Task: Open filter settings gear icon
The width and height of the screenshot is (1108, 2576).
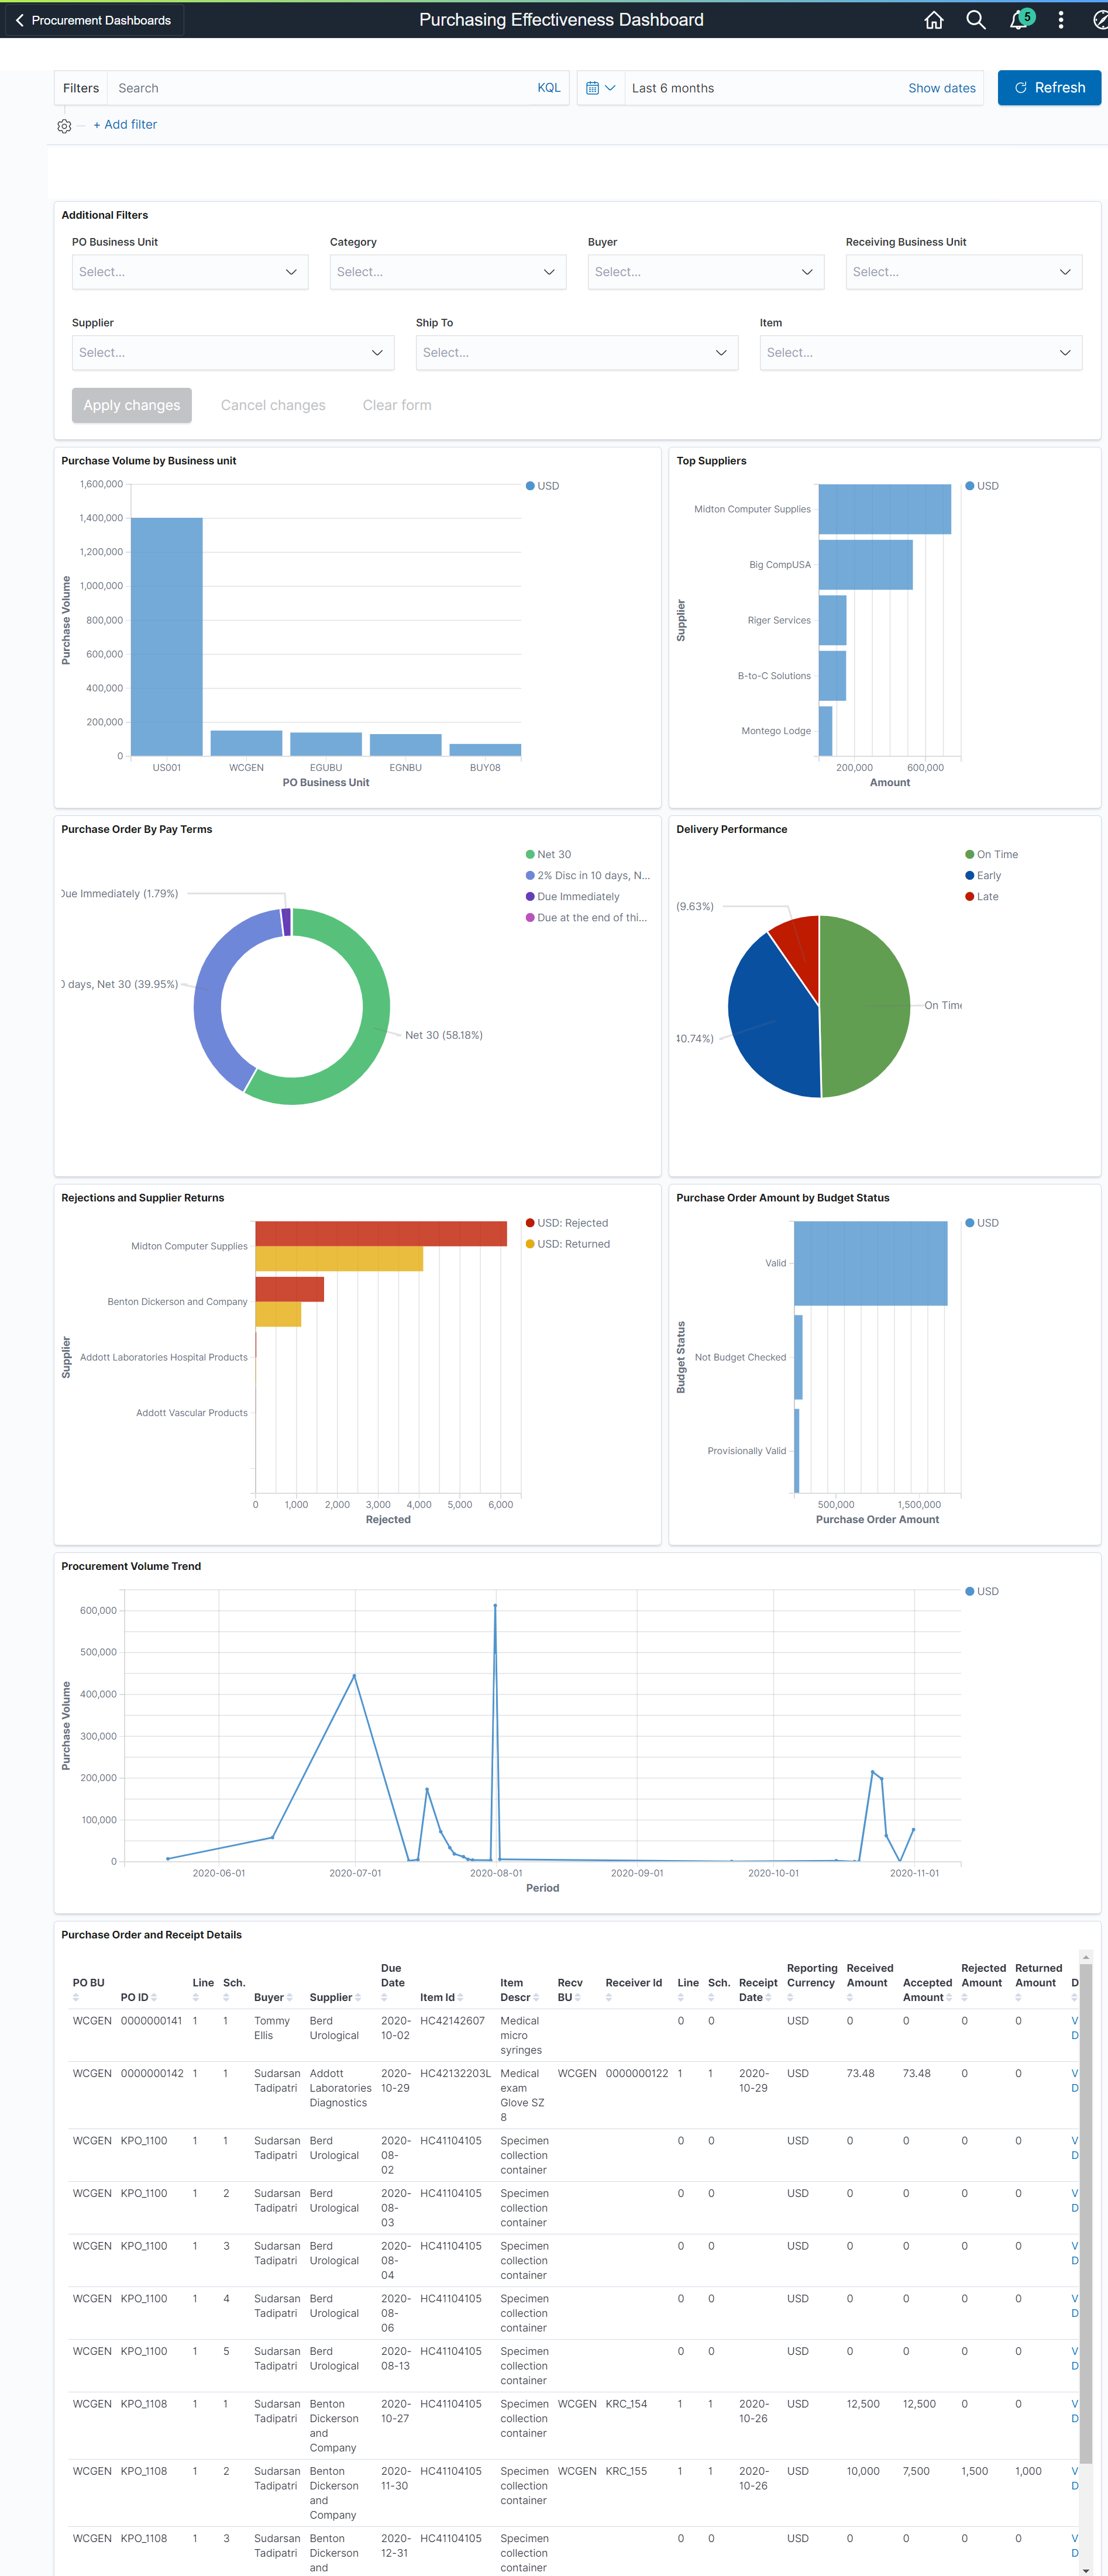Action: click(x=64, y=126)
